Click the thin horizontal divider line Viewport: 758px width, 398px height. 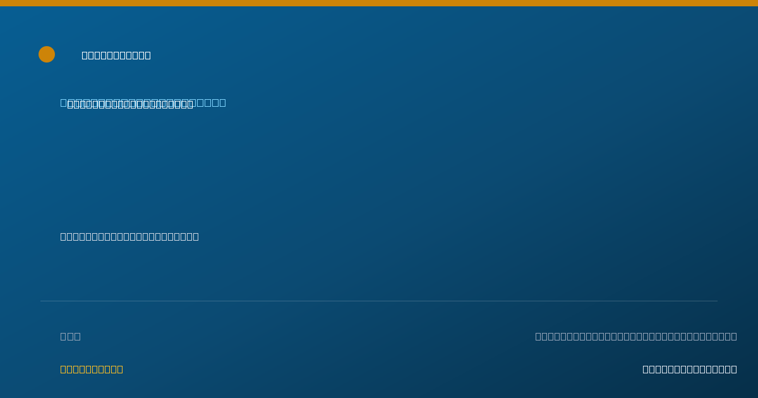click(x=379, y=301)
